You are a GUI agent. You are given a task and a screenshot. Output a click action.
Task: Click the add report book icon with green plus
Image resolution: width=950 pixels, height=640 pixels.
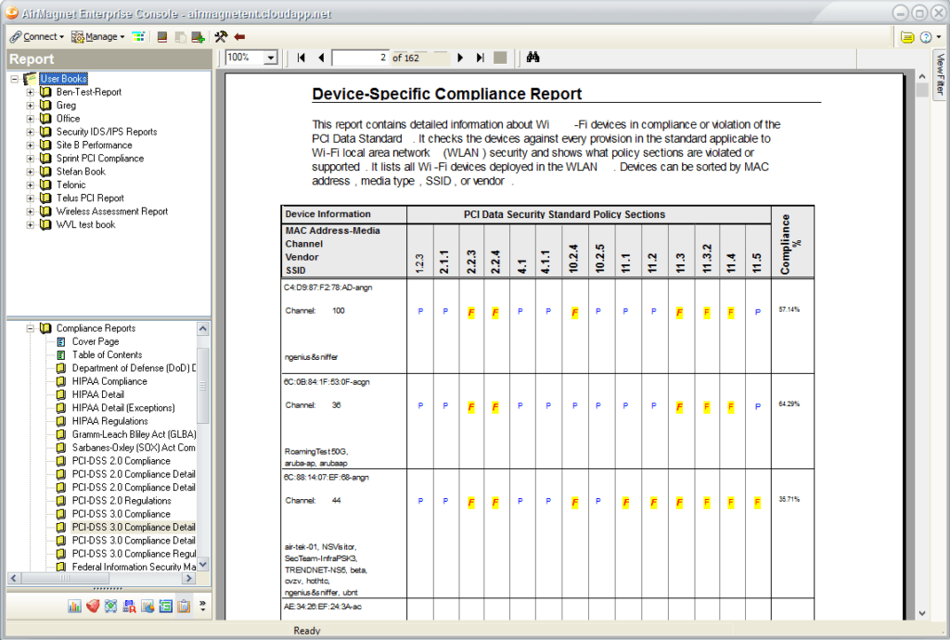199,37
